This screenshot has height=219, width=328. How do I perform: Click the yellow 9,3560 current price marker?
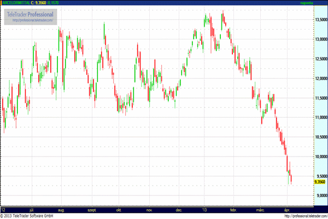click(320, 182)
